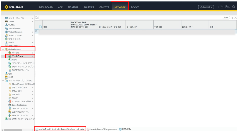Click the gateway table search field
The image size is (237, 132).
[134, 18]
